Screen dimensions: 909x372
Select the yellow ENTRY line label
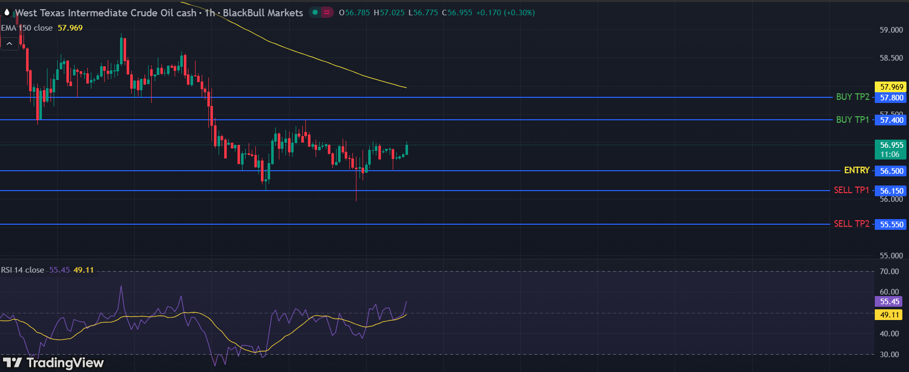pos(856,170)
